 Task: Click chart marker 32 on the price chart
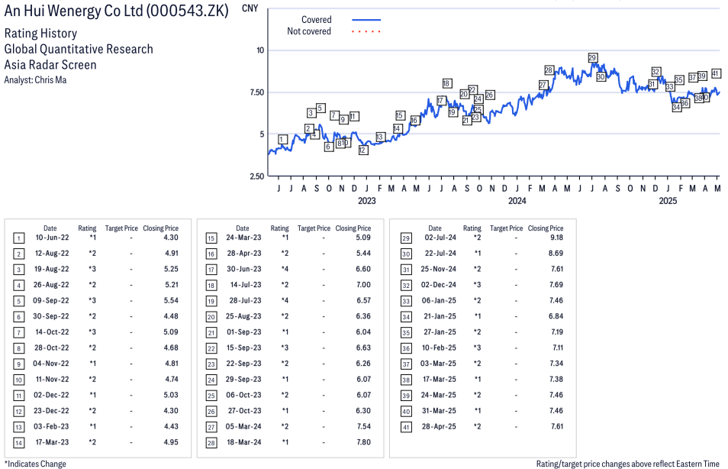[x=656, y=72]
